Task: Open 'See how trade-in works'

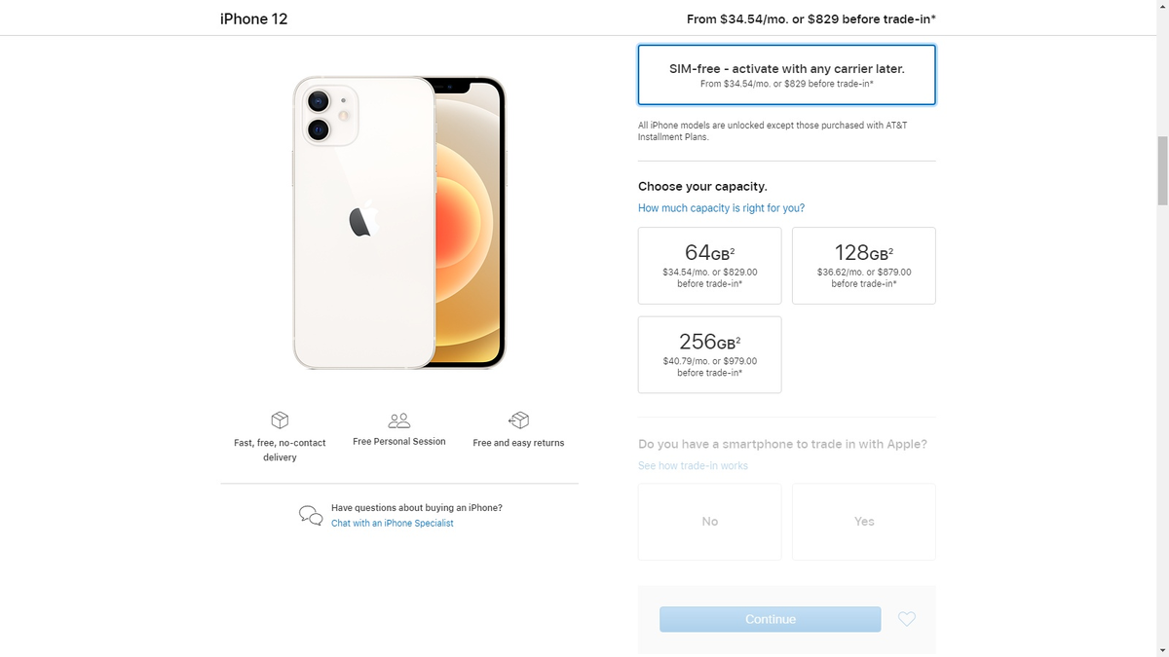Action: 693,465
